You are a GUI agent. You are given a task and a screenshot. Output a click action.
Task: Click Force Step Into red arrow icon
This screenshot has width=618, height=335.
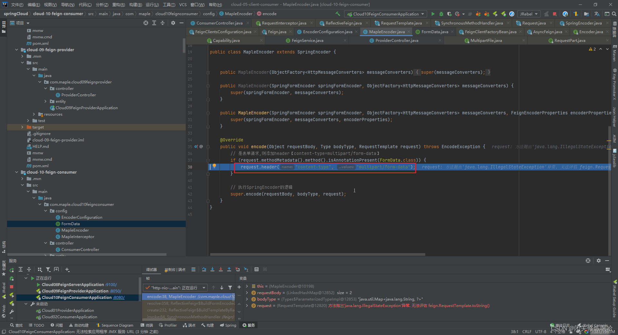[221, 270]
